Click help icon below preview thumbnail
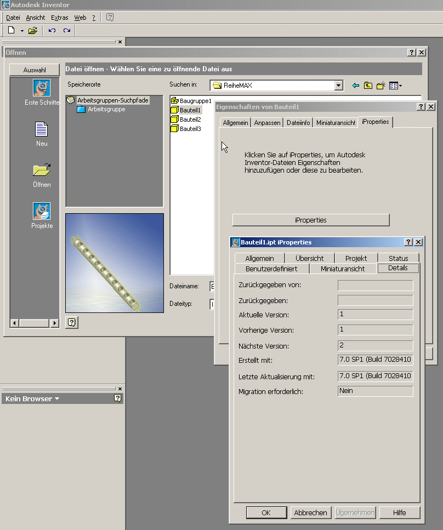Viewport: 443px width, 530px height. click(x=72, y=322)
